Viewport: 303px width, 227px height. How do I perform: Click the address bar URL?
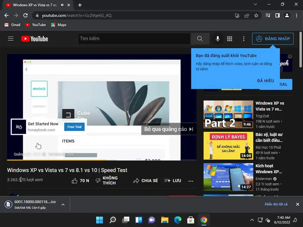(x=77, y=15)
